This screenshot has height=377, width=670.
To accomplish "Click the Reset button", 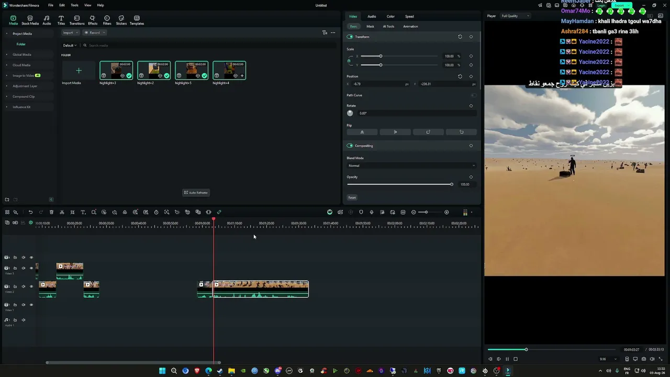I will (352, 197).
